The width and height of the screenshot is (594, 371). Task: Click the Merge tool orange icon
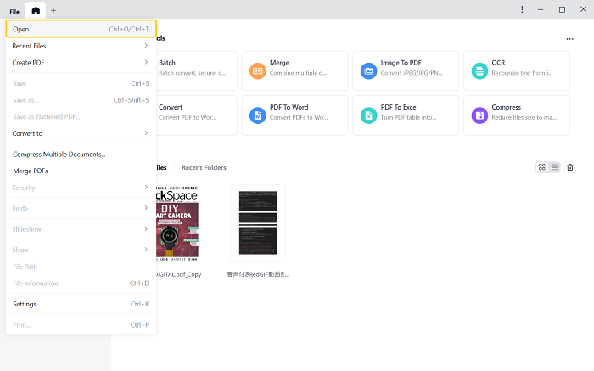pyautogui.click(x=258, y=71)
